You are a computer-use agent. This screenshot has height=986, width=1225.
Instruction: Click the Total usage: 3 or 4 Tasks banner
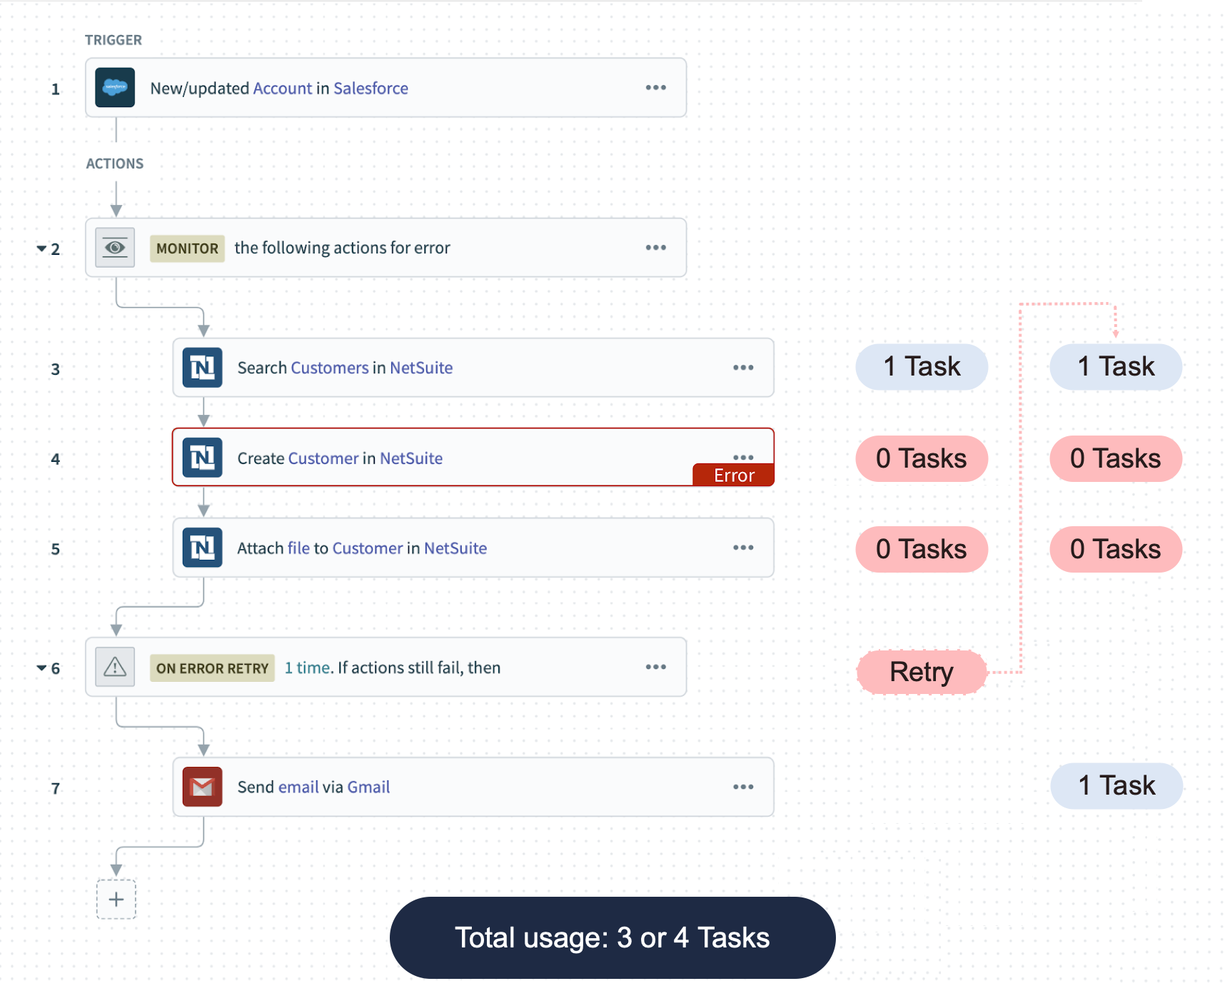click(x=612, y=937)
